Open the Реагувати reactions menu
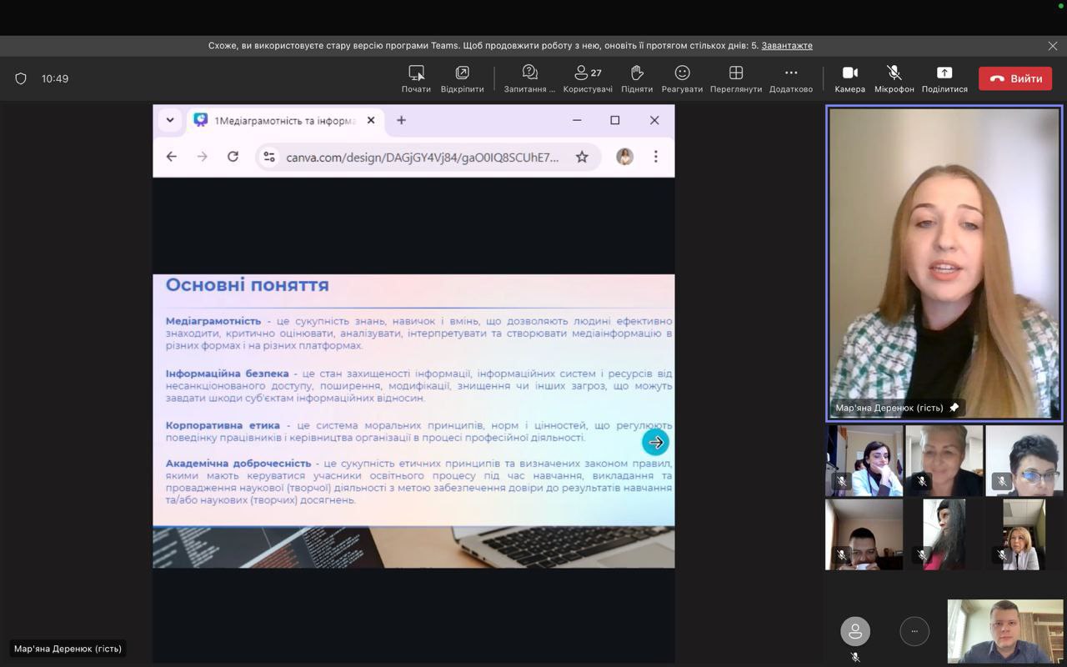 [x=682, y=78]
